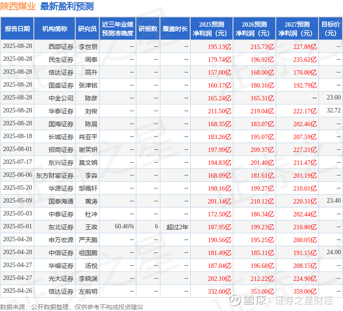
Task: Click the 172.50亿 profit value
Action: click(220, 214)
